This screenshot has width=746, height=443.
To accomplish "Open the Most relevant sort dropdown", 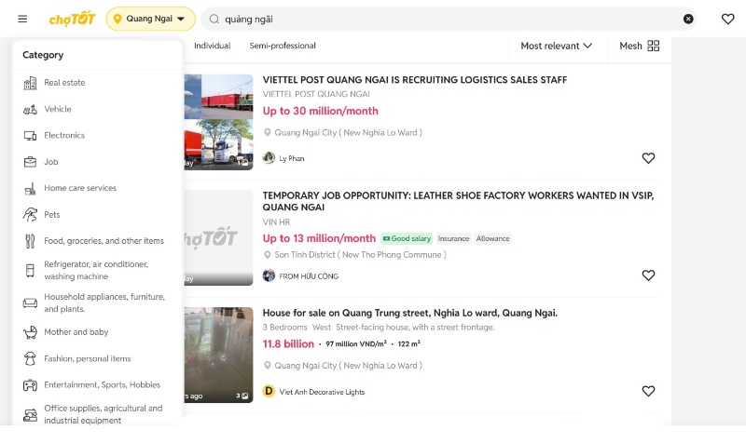I will tap(556, 46).
